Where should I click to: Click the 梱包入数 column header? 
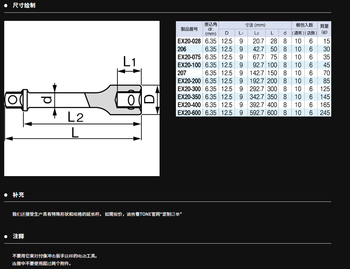tap(304, 25)
